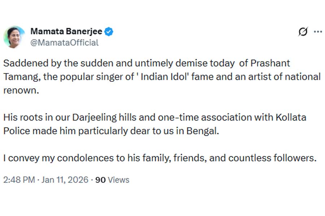
Task: Click the display name Mamata Banerjee
Action: pos(66,32)
